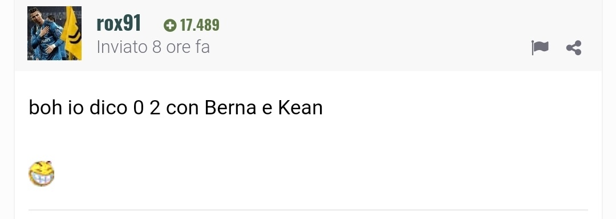Open rox91's profile from the avatar image
The height and width of the screenshot is (219, 616).
tap(54, 34)
